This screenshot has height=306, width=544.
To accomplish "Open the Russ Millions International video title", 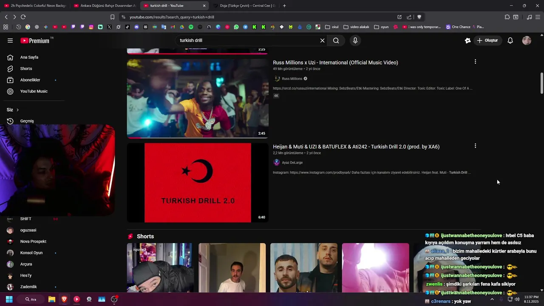I will coord(335,62).
